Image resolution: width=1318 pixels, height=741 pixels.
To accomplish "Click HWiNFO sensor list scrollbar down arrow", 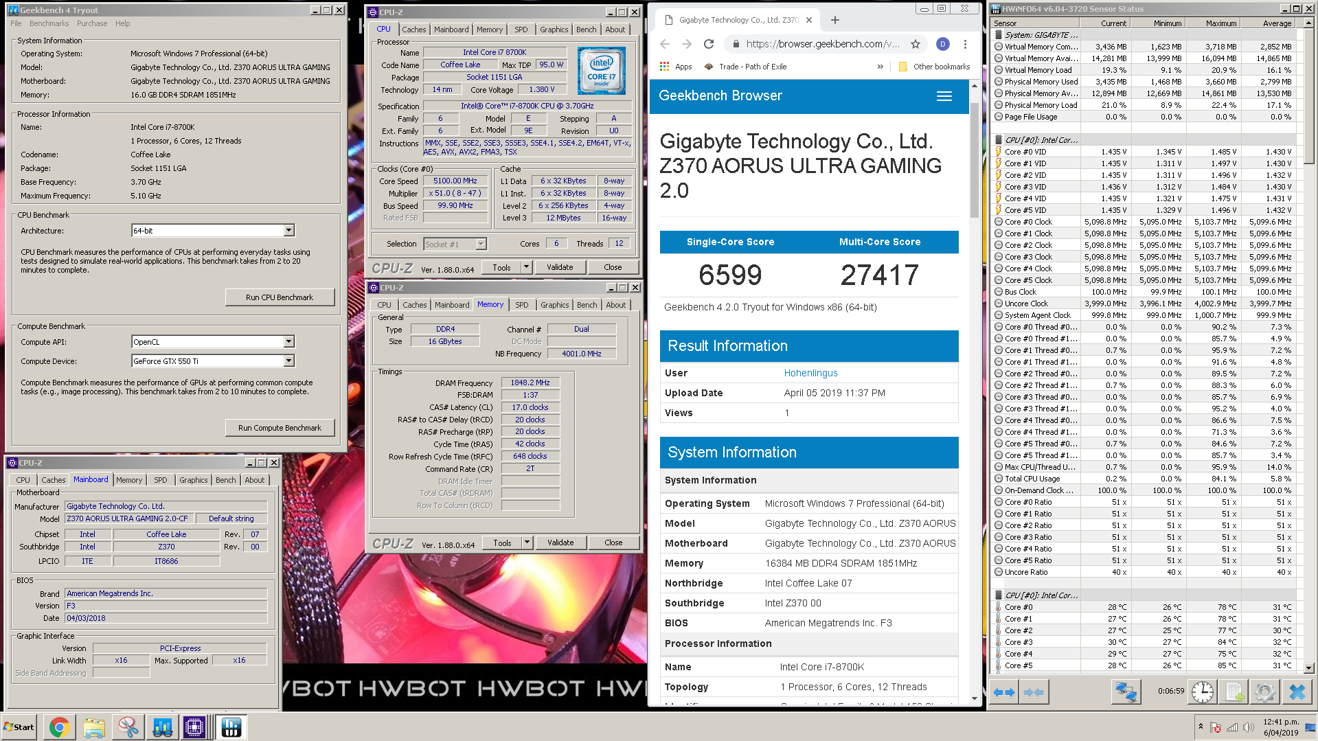I will tap(1308, 668).
